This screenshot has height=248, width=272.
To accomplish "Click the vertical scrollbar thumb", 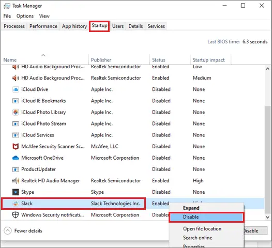I will [x=268, y=160].
